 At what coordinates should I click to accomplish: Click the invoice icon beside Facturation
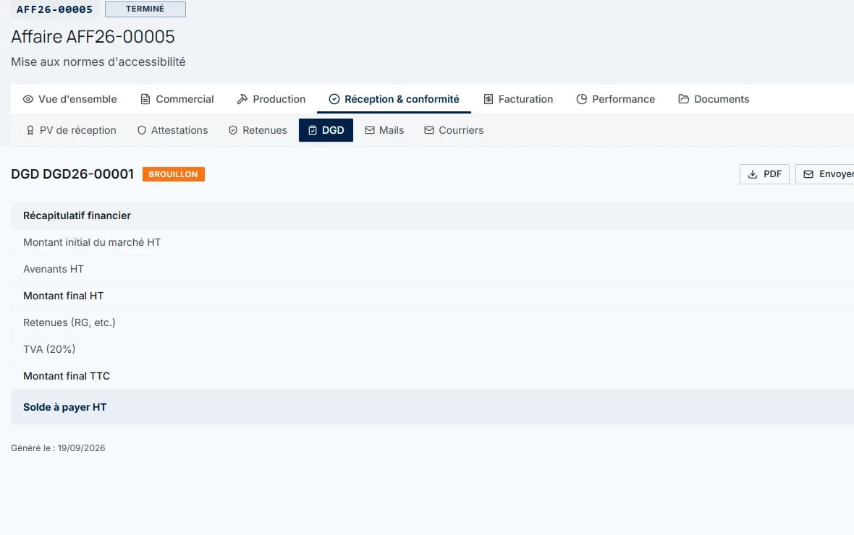click(x=489, y=99)
